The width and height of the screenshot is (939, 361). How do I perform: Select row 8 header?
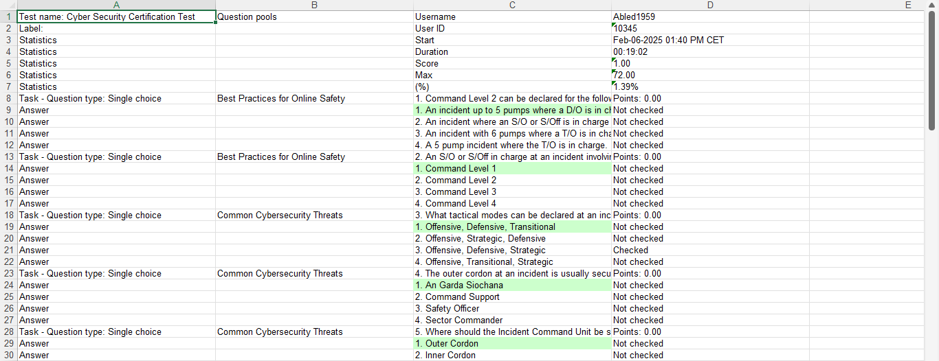tap(8, 98)
